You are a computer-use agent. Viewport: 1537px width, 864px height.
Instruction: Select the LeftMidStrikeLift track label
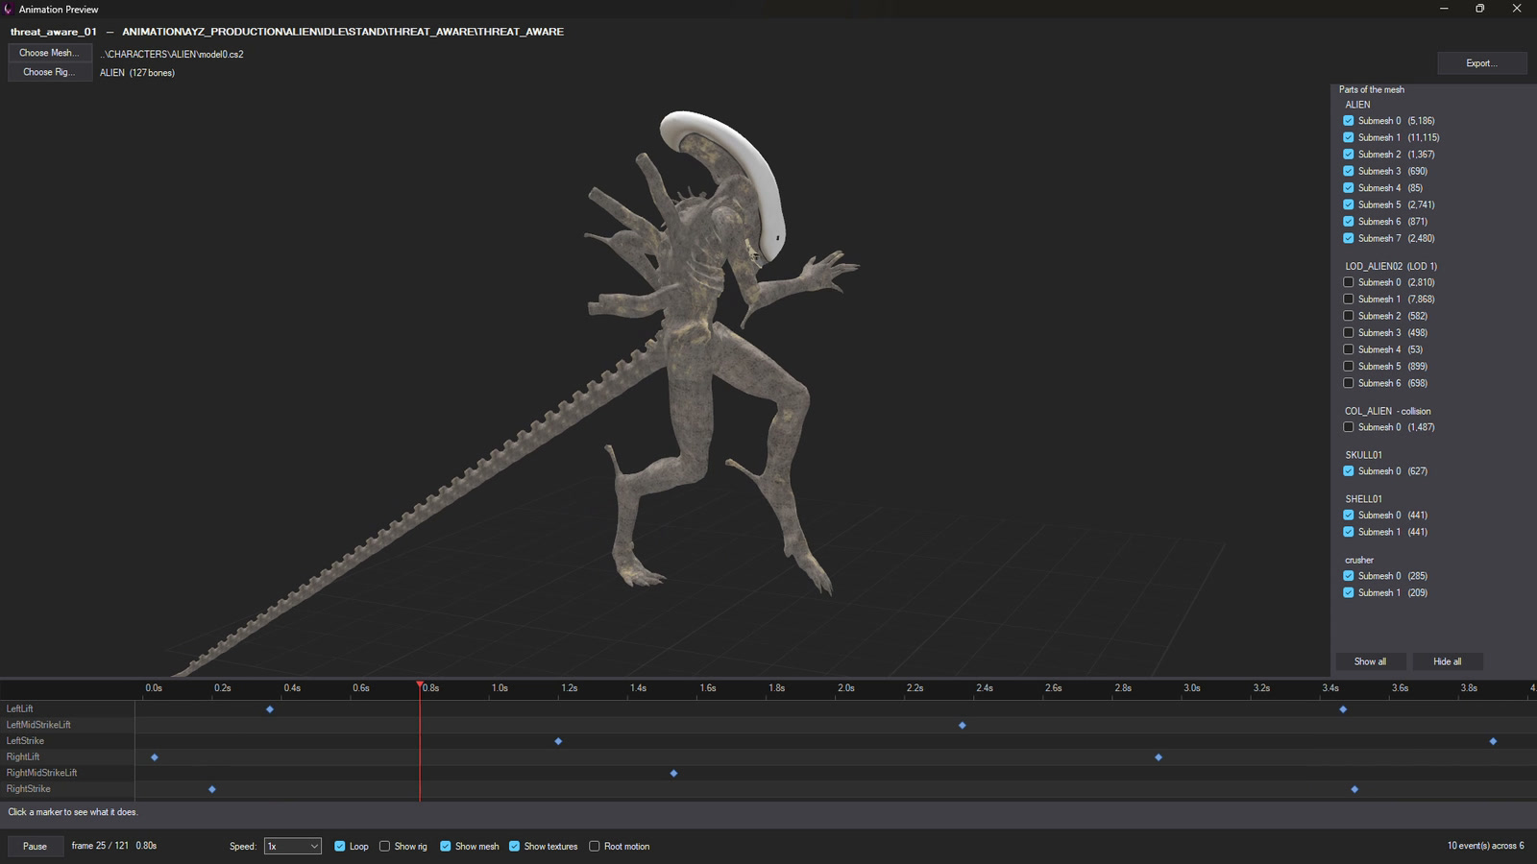click(38, 725)
